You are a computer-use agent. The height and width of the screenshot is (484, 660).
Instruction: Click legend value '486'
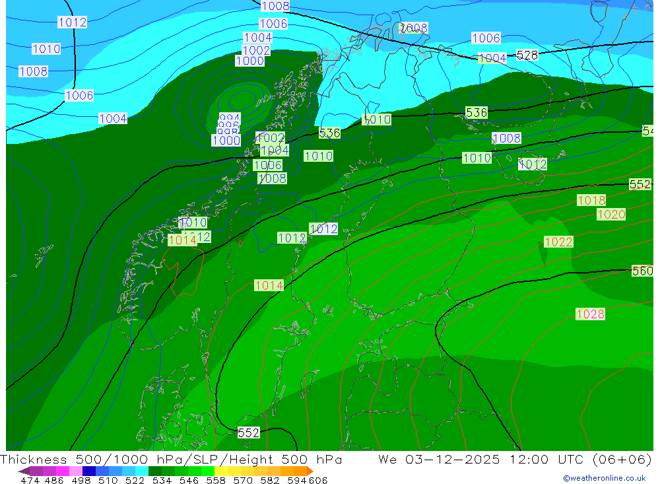click(x=54, y=480)
